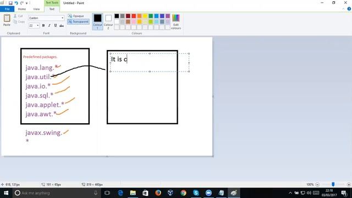352x198 pixels.
Task: Click the Paint app icon in taskbar
Action: pyautogui.click(x=234, y=193)
